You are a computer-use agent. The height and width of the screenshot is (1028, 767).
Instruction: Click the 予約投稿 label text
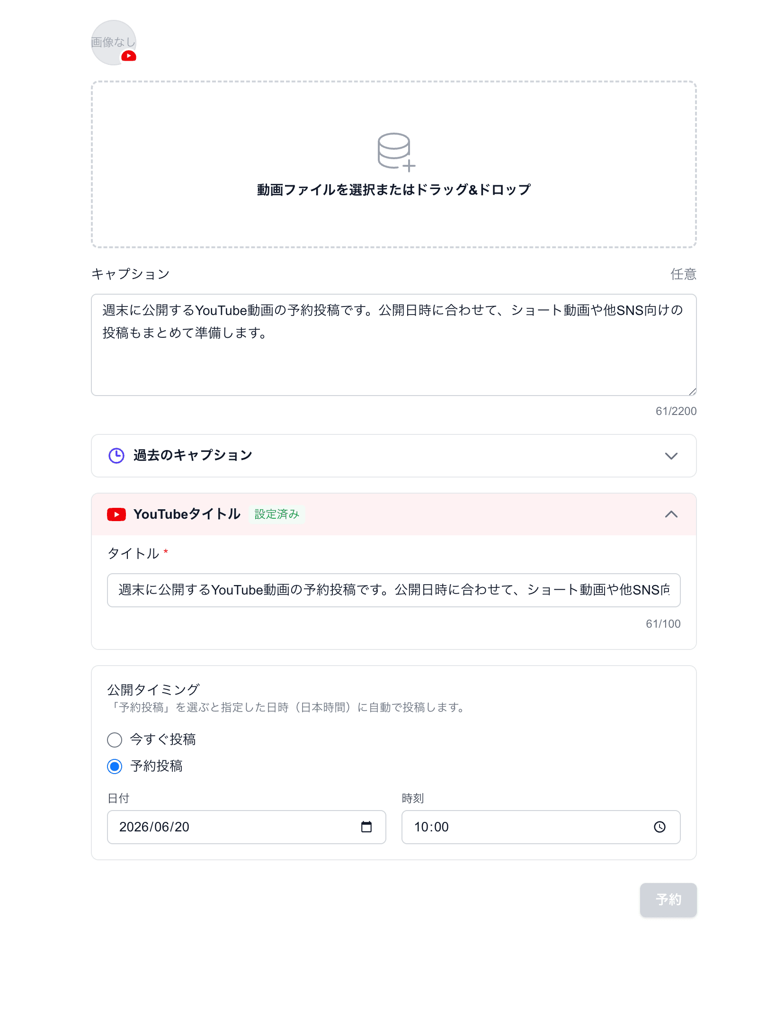point(156,766)
